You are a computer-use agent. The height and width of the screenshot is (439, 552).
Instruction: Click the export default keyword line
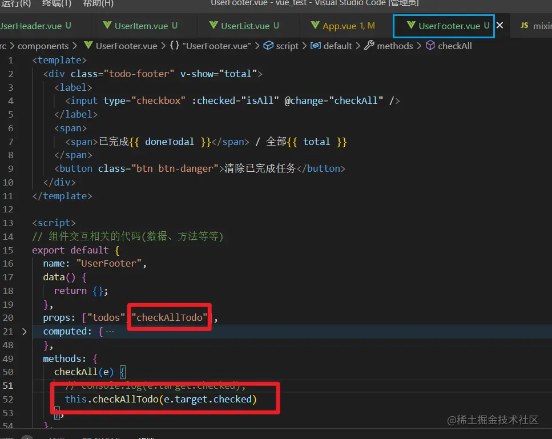pos(76,250)
